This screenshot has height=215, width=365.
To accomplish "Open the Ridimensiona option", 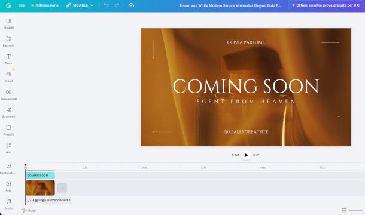I will tap(45, 5).
